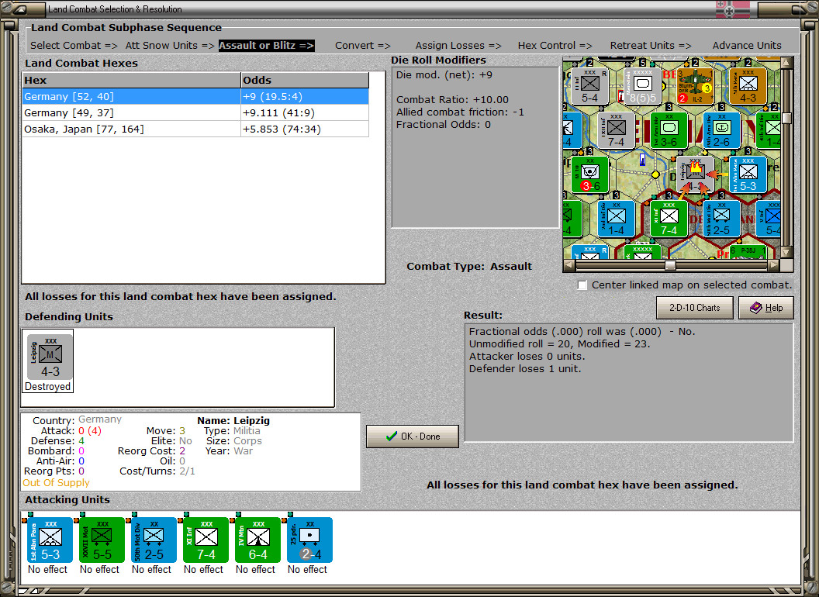Click the map scroll right arrow

[x=774, y=265]
